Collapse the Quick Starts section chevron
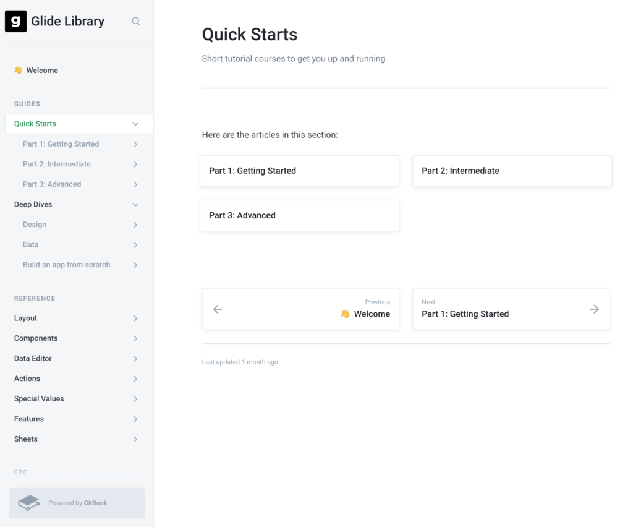Screen dimensions: 633x527 click(135, 124)
